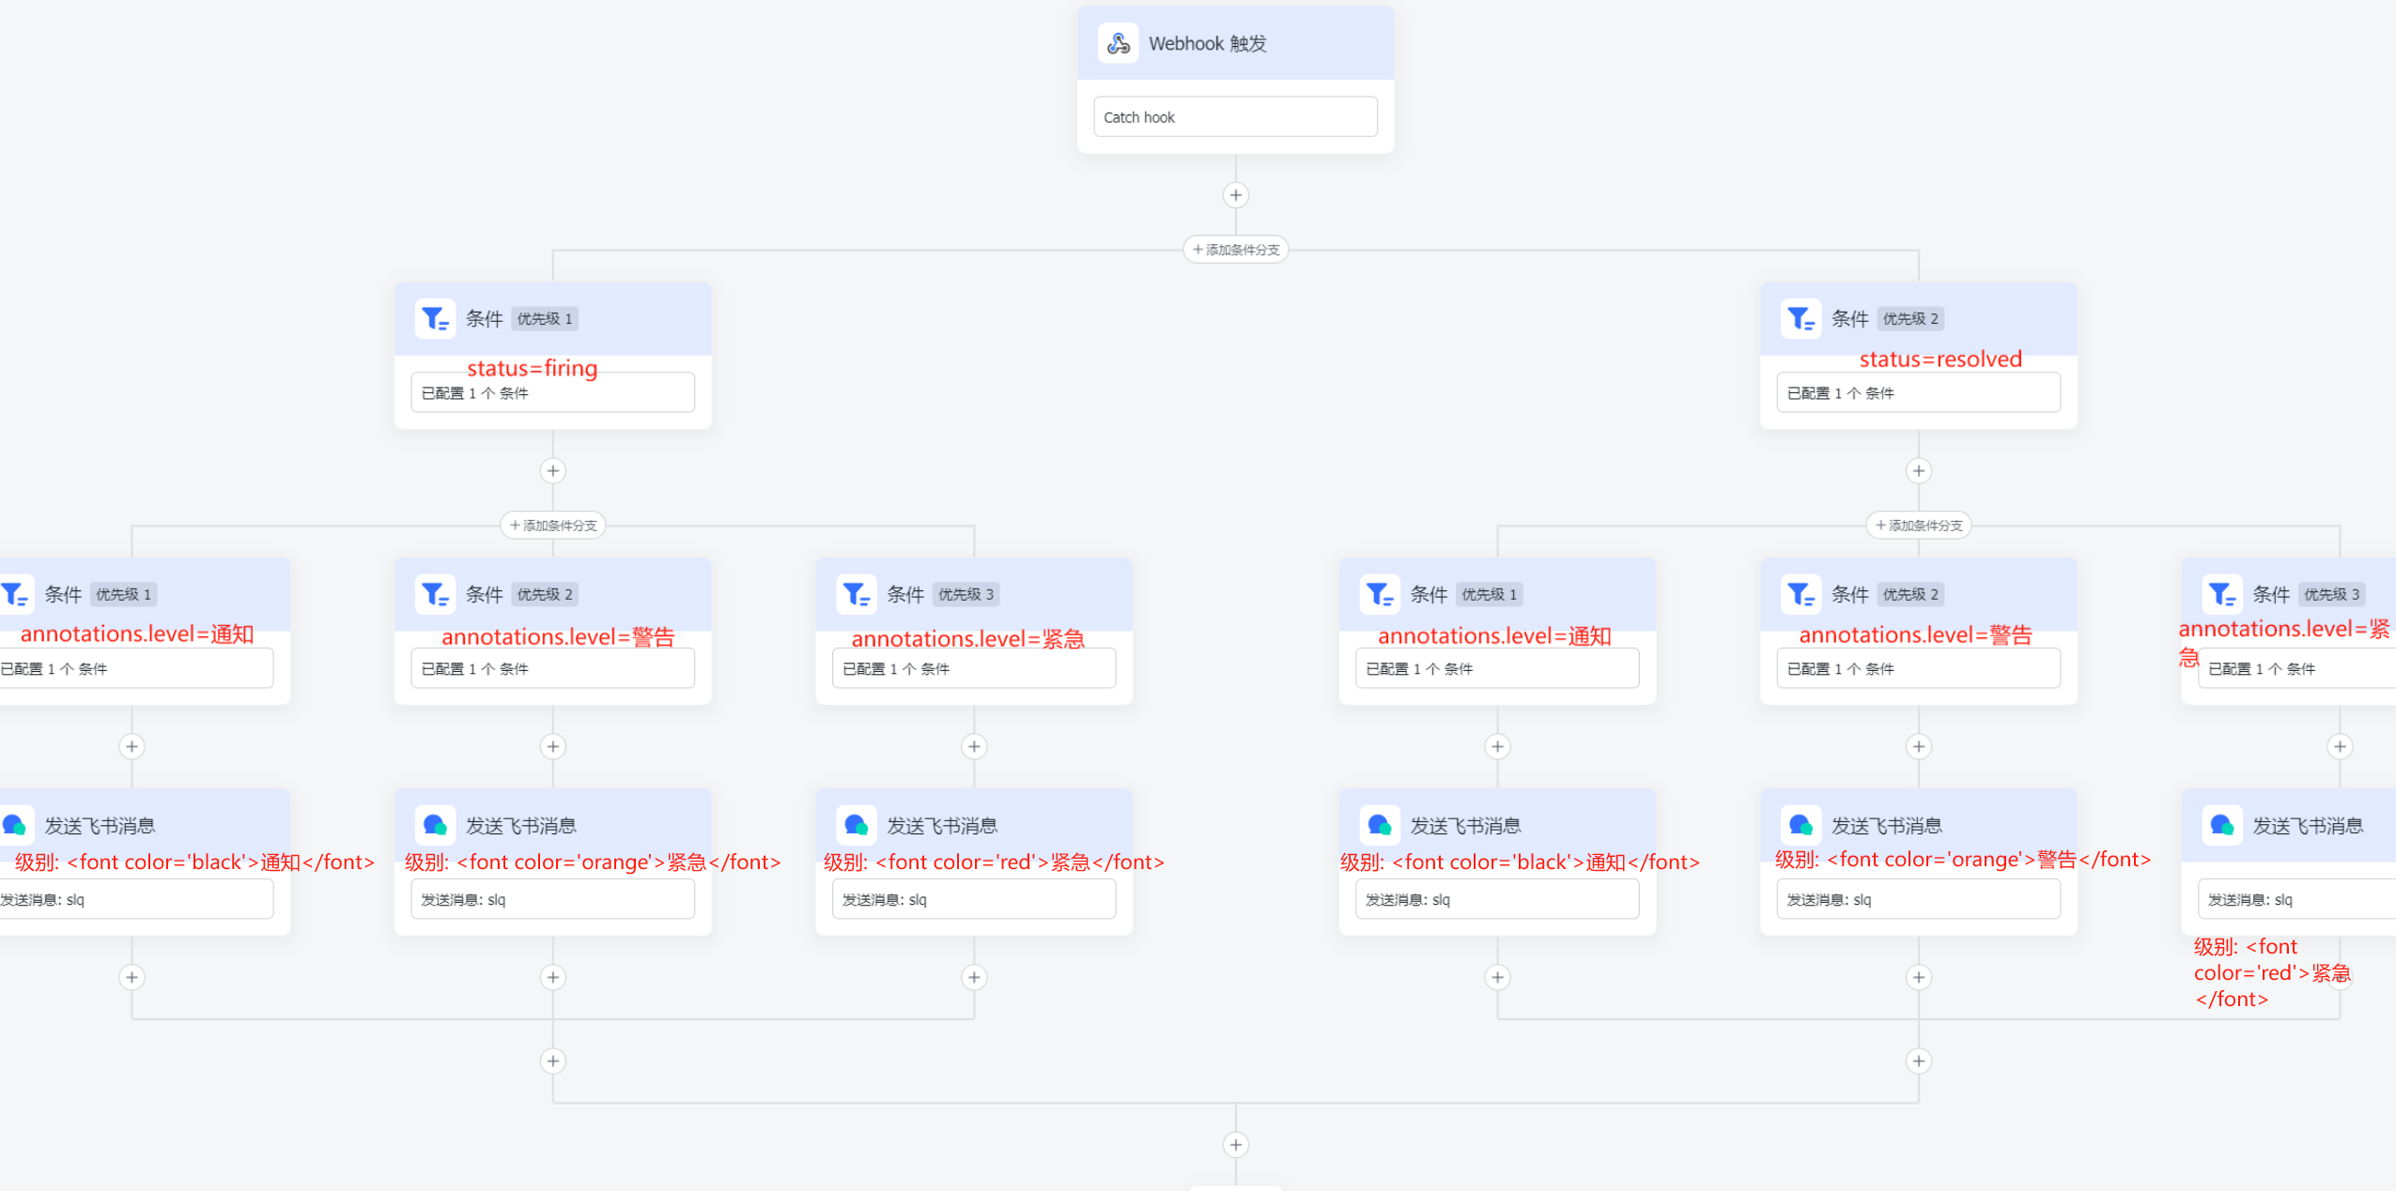Click Feishu icon under the resolved 通知 condition

pyautogui.click(x=1380, y=825)
